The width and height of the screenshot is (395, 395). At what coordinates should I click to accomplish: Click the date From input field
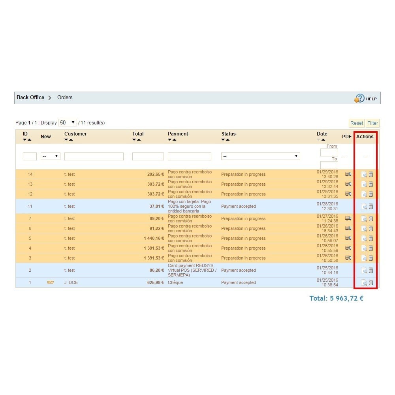pyautogui.click(x=329, y=152)
